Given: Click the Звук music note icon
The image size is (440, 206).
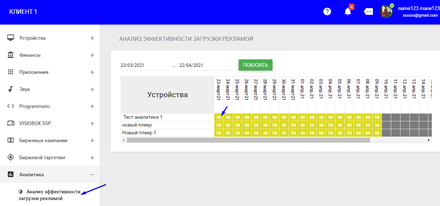Looking at the screenshot, I should [x=11, y=89].
